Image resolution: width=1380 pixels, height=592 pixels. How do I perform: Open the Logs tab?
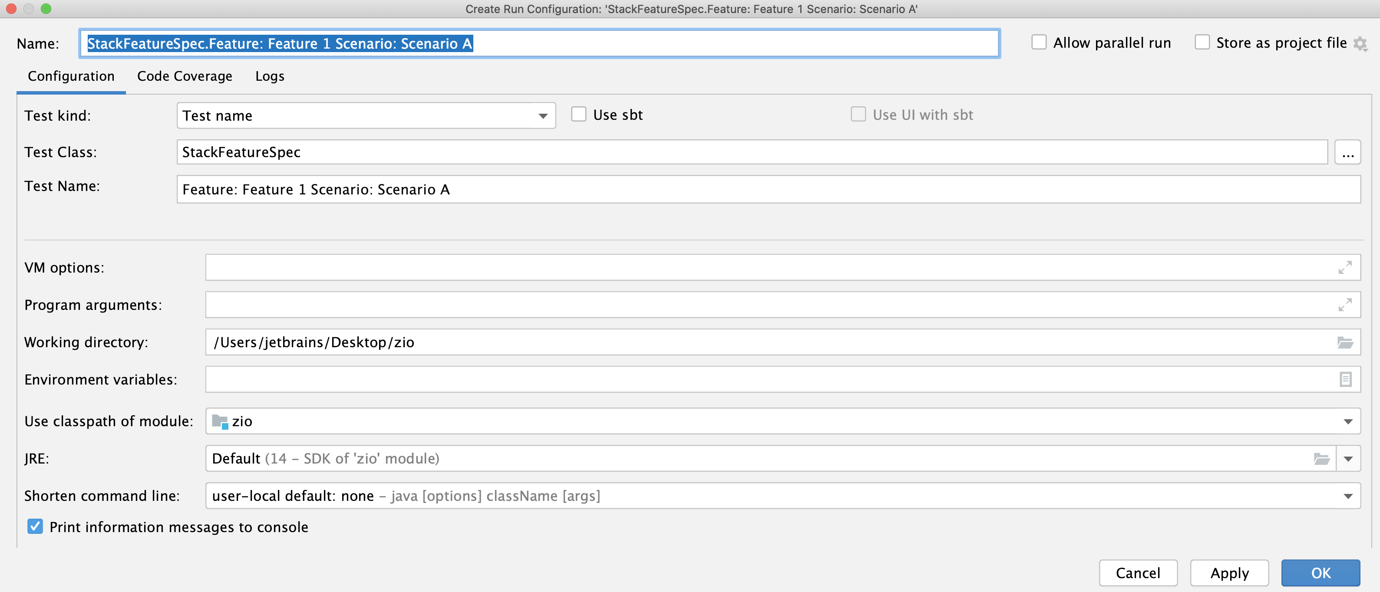[x=270, y=76]
